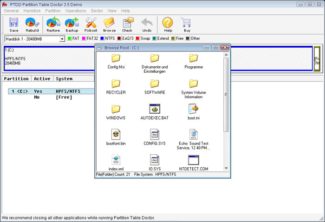The width and height of the screenshot is (325, 222).
Task: Click the Backup toolbar icon
Action: pos(72,25)
